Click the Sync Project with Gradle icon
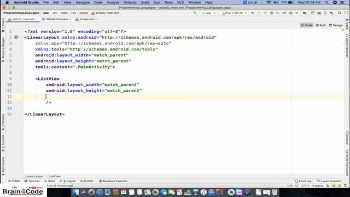 click(319, 13)
